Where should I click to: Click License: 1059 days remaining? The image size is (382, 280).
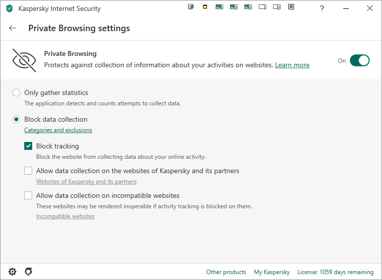point(335,272)
